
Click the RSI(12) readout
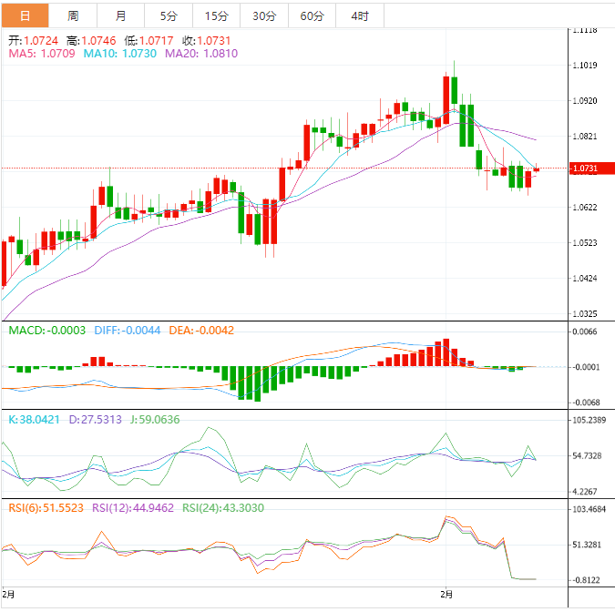click(136, 507)
